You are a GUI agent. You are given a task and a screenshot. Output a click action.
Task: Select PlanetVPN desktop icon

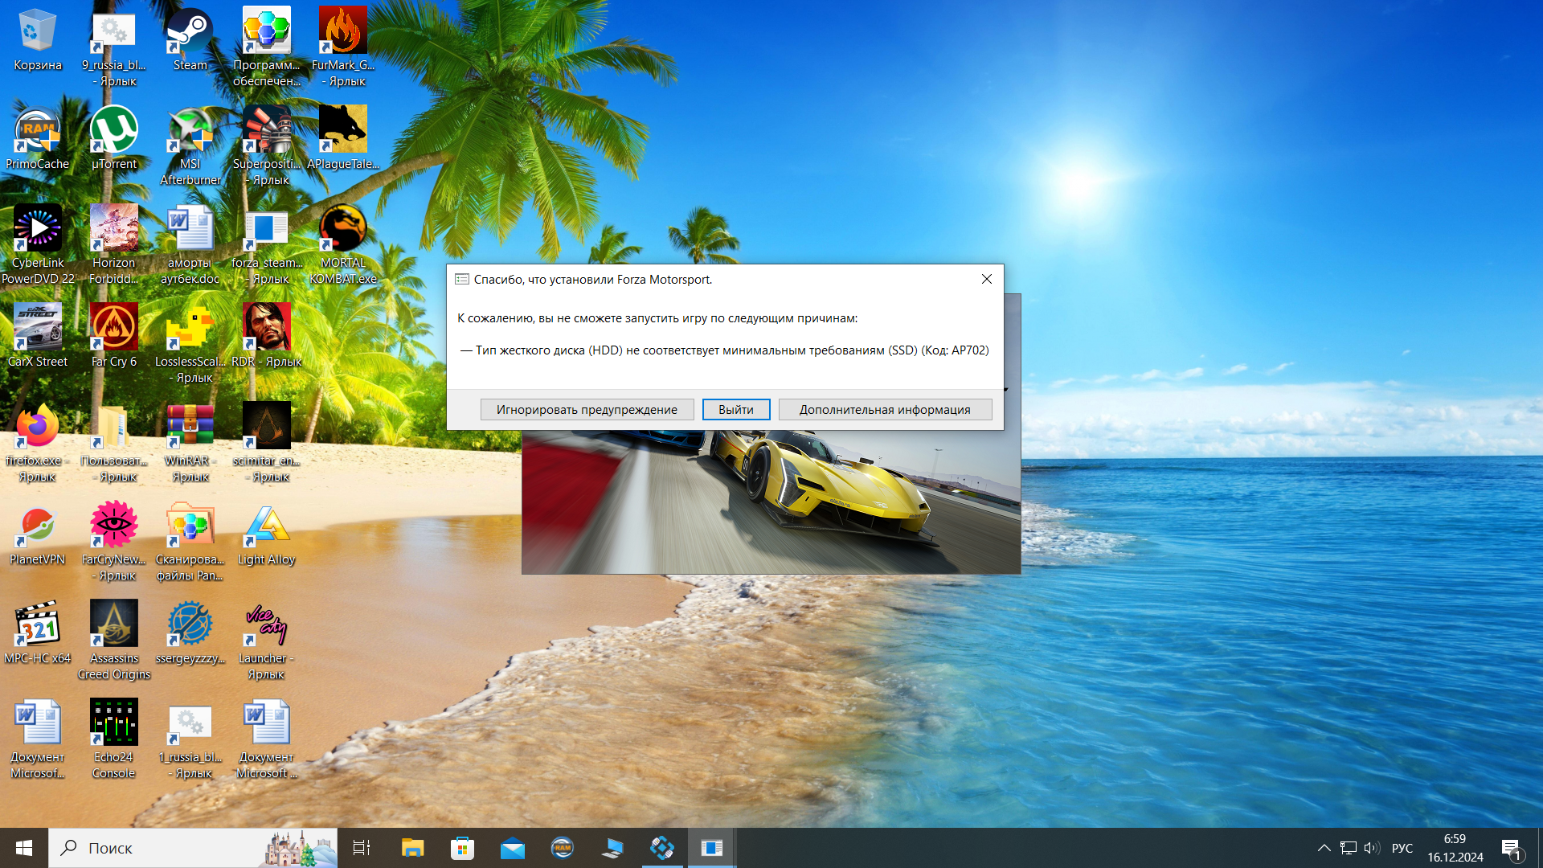click(37, 526)
